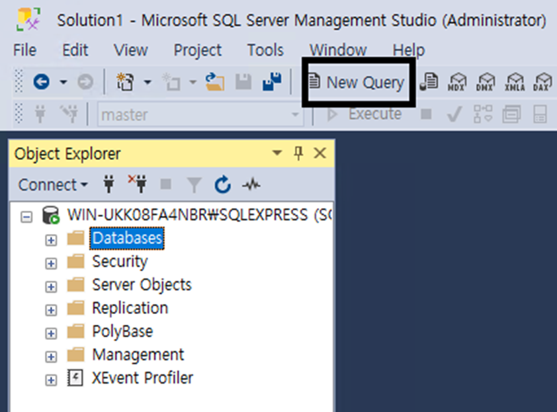Expand the XEvent Profiler node
Viewport: 557px width, 412px height.
(x=51, y=380)
